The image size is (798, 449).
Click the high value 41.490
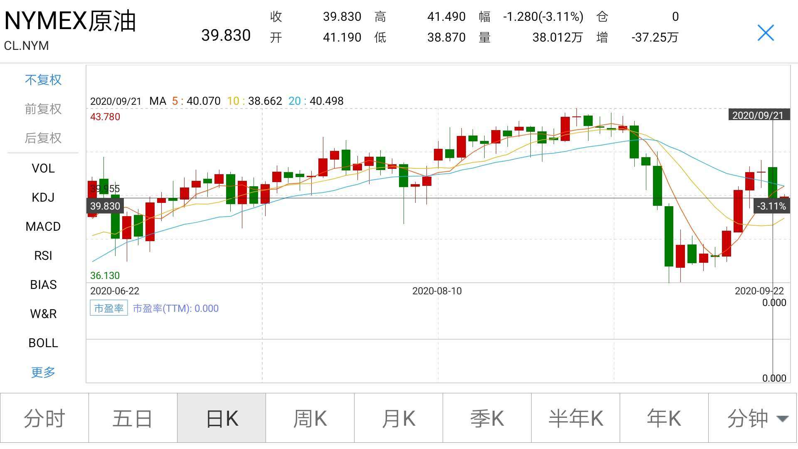point(446,17)
